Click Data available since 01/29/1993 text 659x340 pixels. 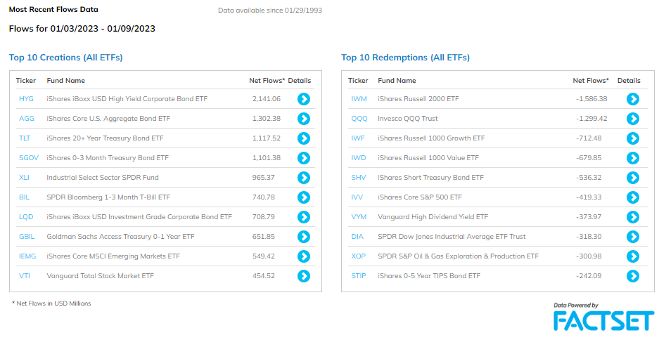[x=270, y=11]
